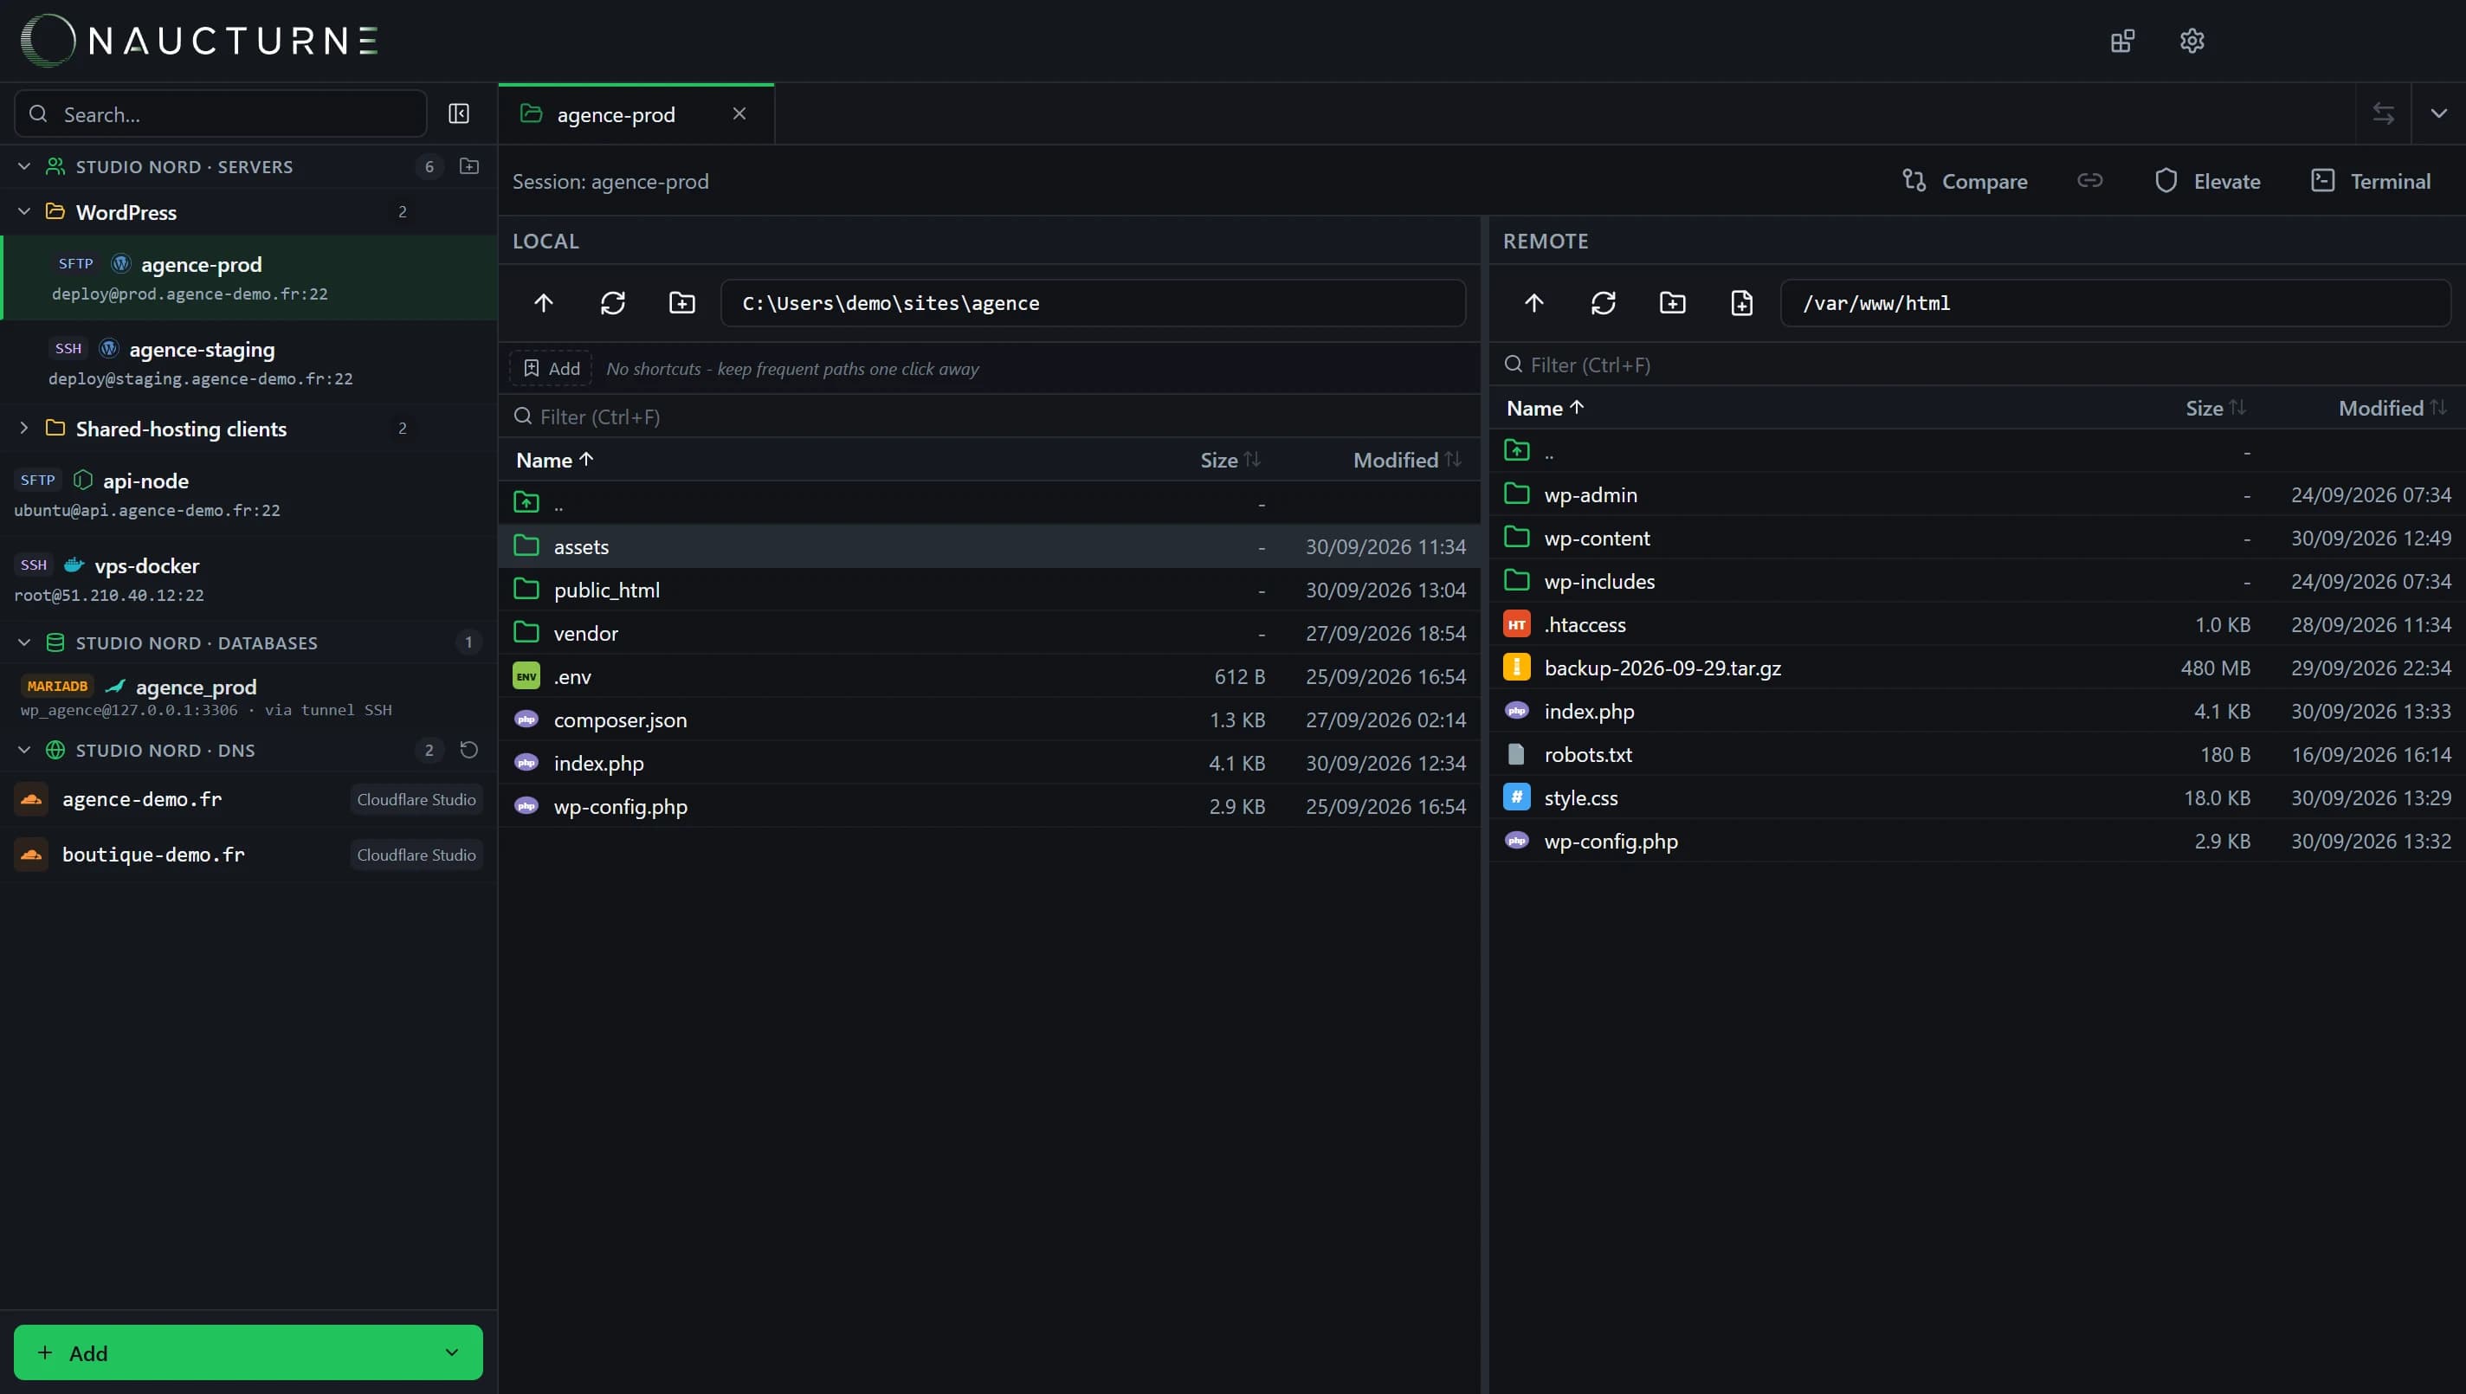Image resolution: width=2466 pixels, height=1394 pixels.
Task: Select remote wp-includes folder
Action: pos(1977,581)
